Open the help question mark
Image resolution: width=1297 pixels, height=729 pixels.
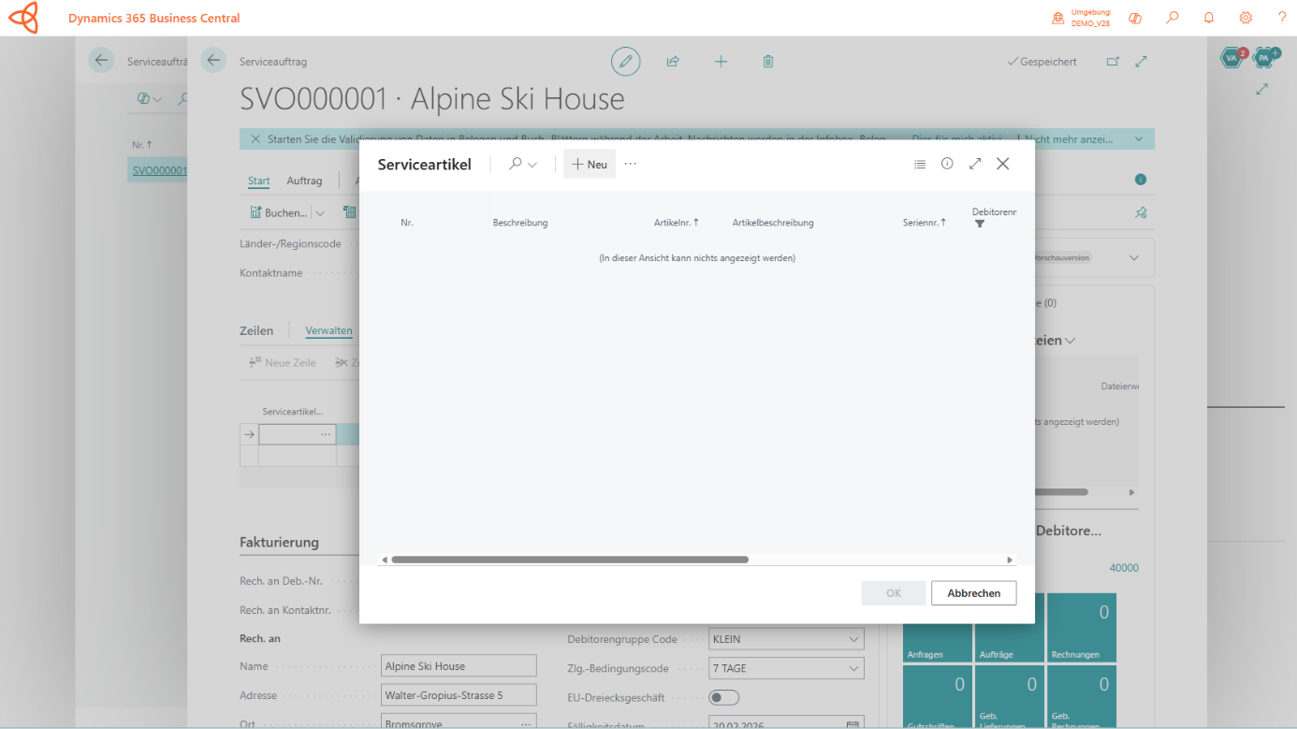click(1282, 18)
